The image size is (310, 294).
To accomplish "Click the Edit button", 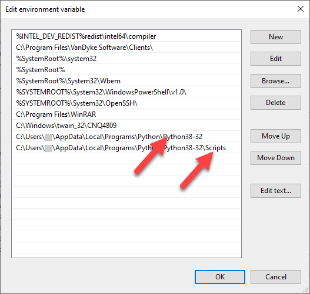I will (276, 59).
